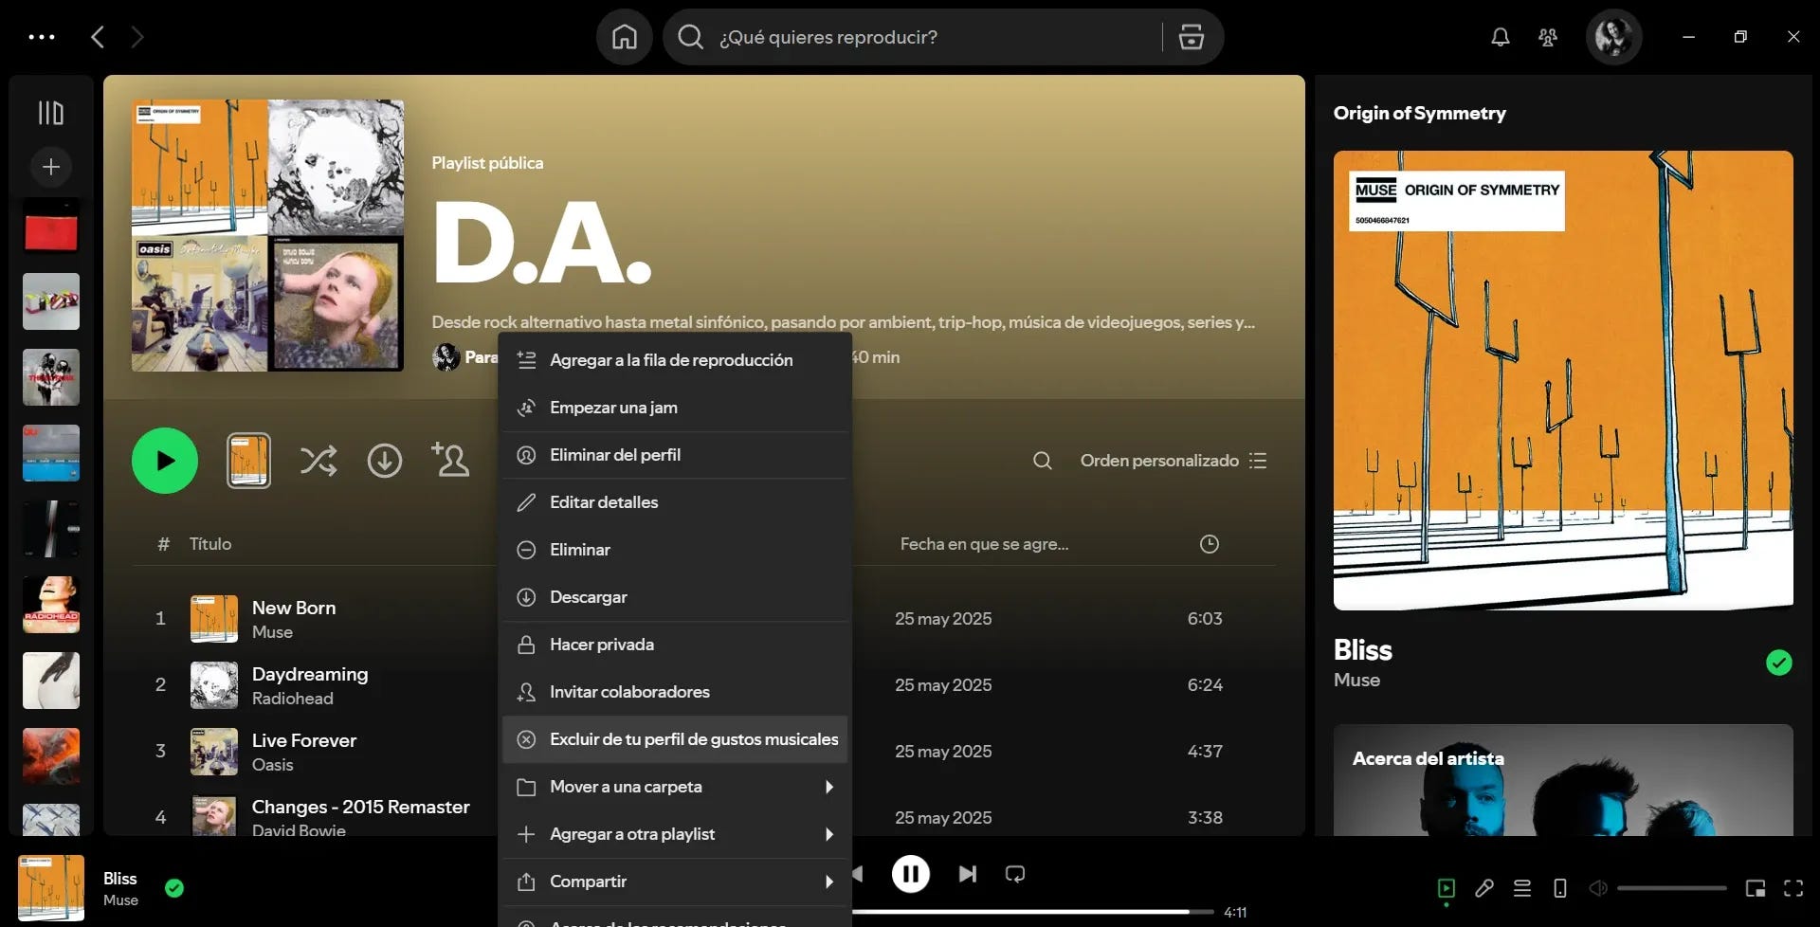
Task: Choose Descargar in context menu
Action: (x=674, y=597)
